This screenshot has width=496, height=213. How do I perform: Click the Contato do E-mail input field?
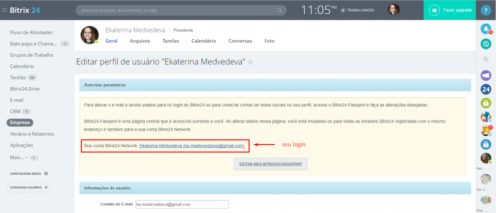(182, 204)
